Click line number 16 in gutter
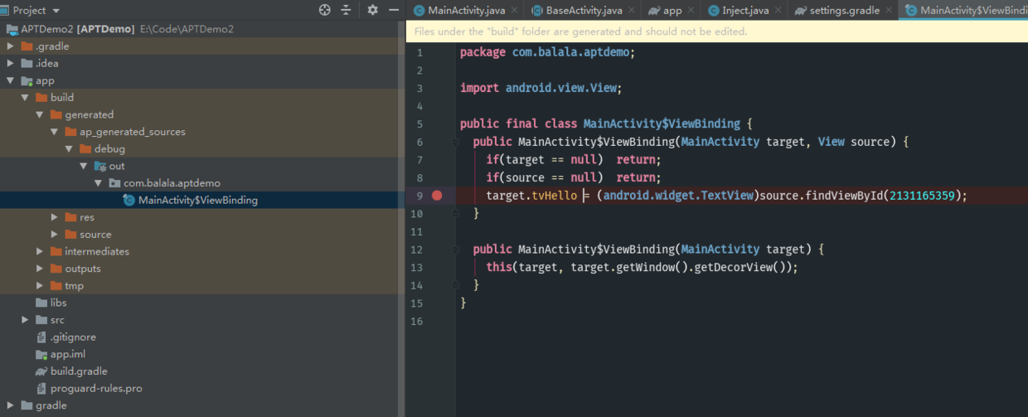Image resolution: width=1028 pixels, height=417 pixels. 415,321
